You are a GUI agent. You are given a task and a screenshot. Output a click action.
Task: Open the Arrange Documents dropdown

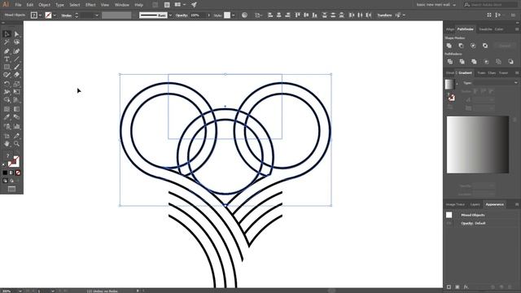click(x=180, y=5)
